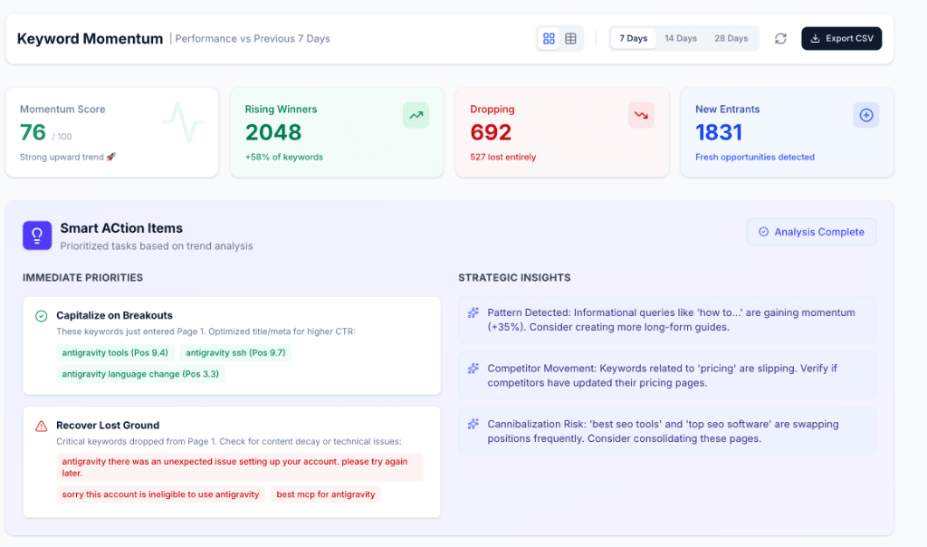
Task: Click the sparkle icon on Cannibalization Risk insight
Action: [472, 425]
